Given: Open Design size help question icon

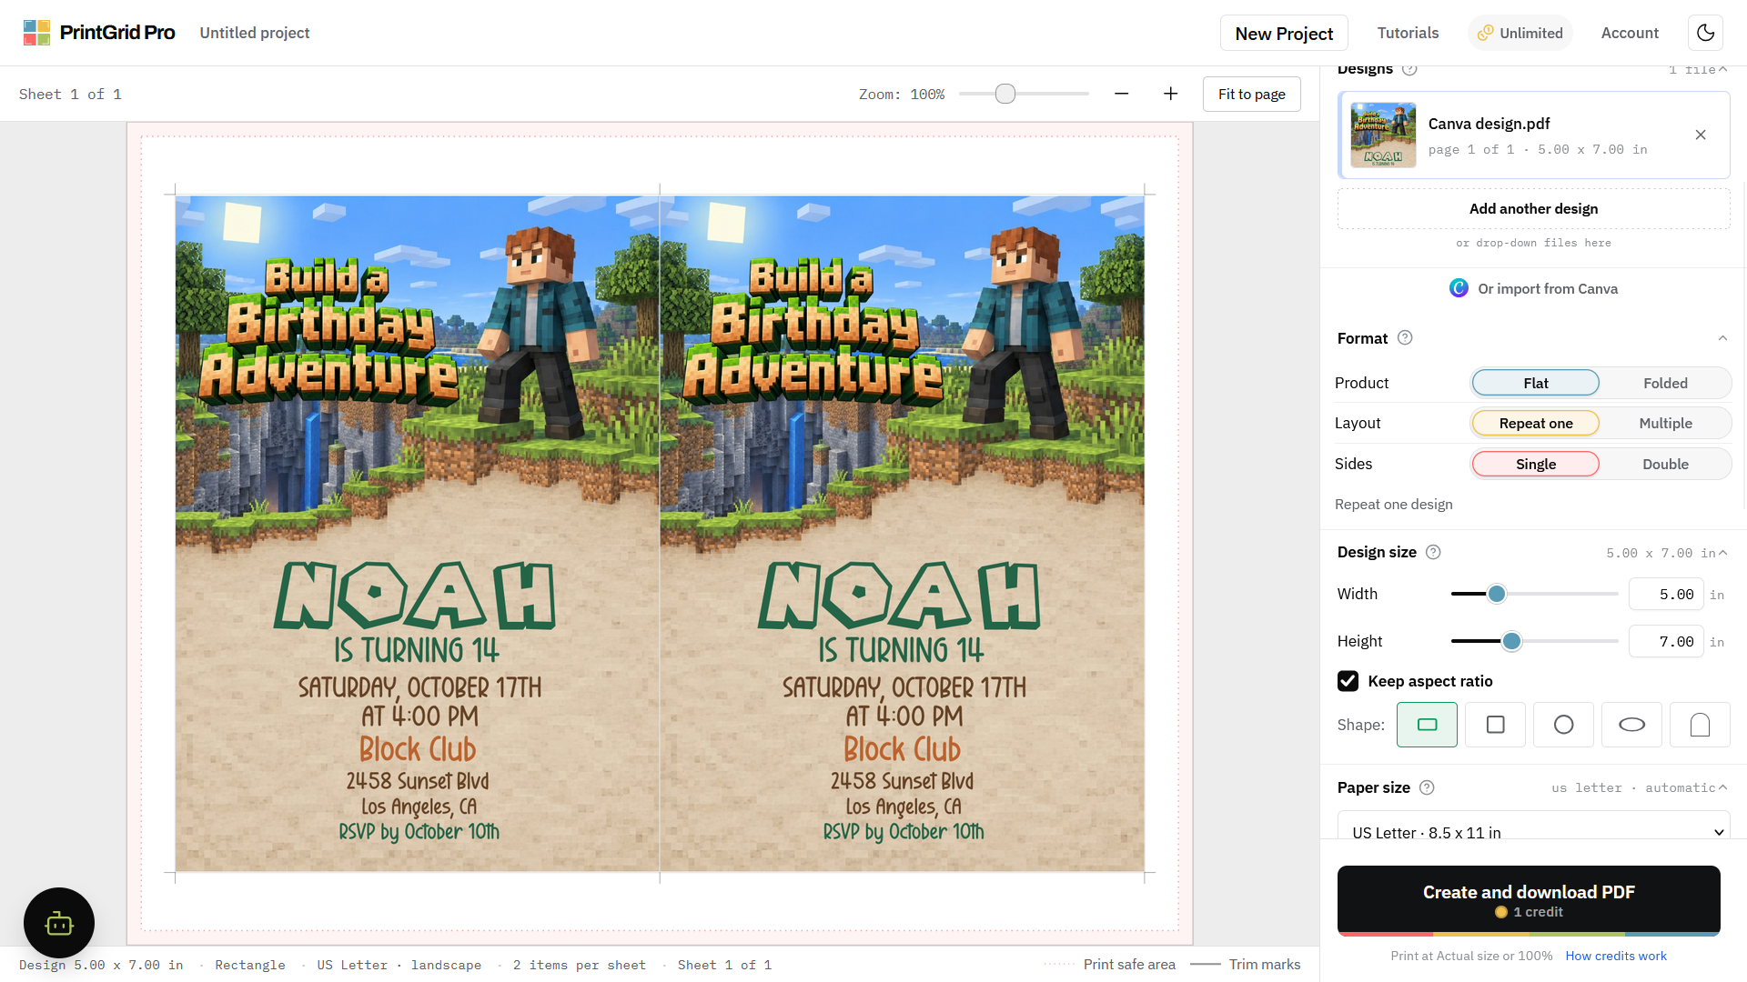Looking at the screenshot, I should pos(1433,552).
